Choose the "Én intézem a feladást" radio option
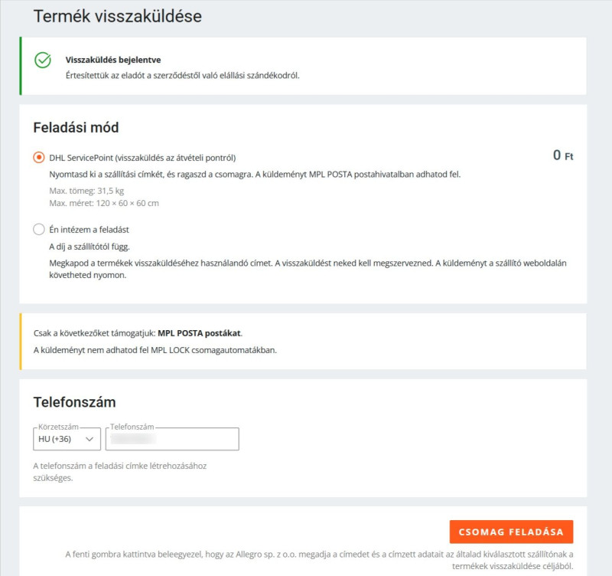The height and width of the screenshot is (576, 612). pyautogui.click(x=39, y=229)
